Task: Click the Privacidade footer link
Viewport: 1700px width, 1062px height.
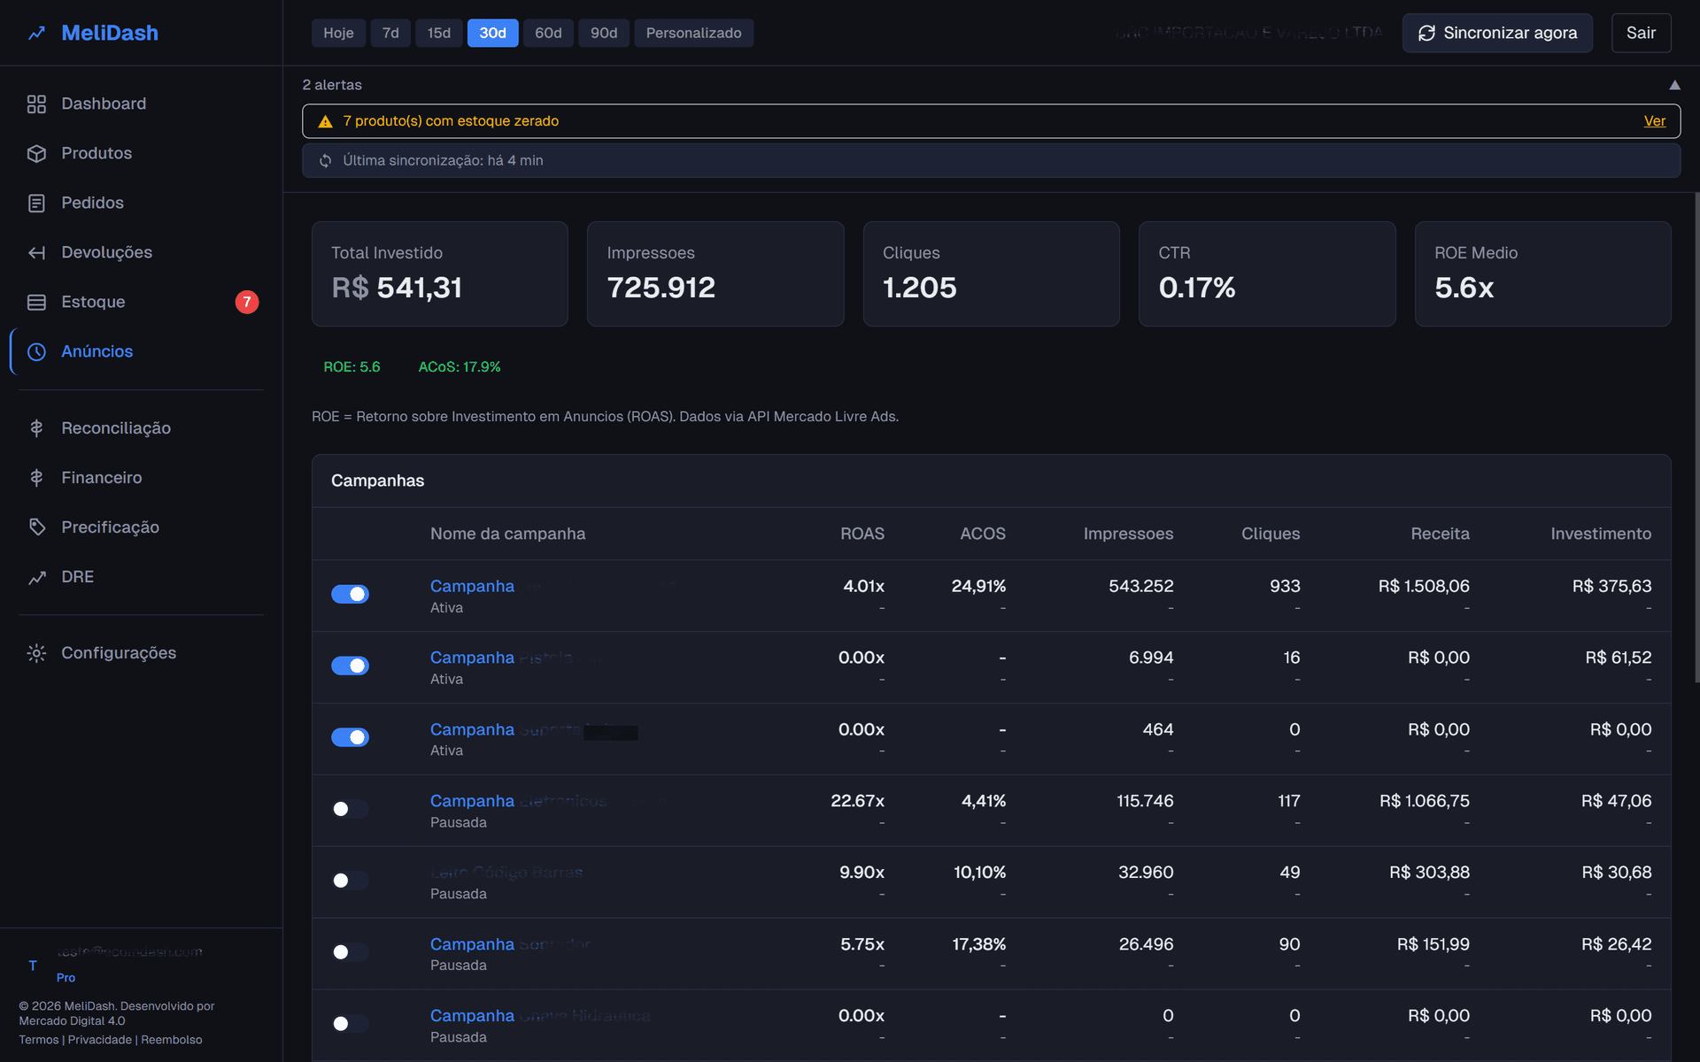Action: pos(100,1039)
